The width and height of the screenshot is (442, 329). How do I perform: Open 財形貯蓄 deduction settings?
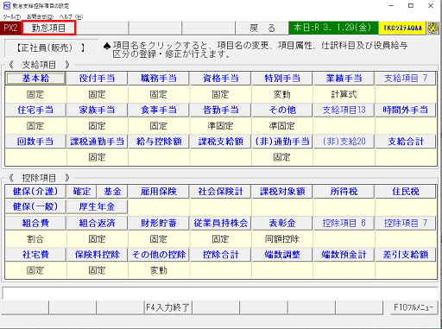point(159,223)
